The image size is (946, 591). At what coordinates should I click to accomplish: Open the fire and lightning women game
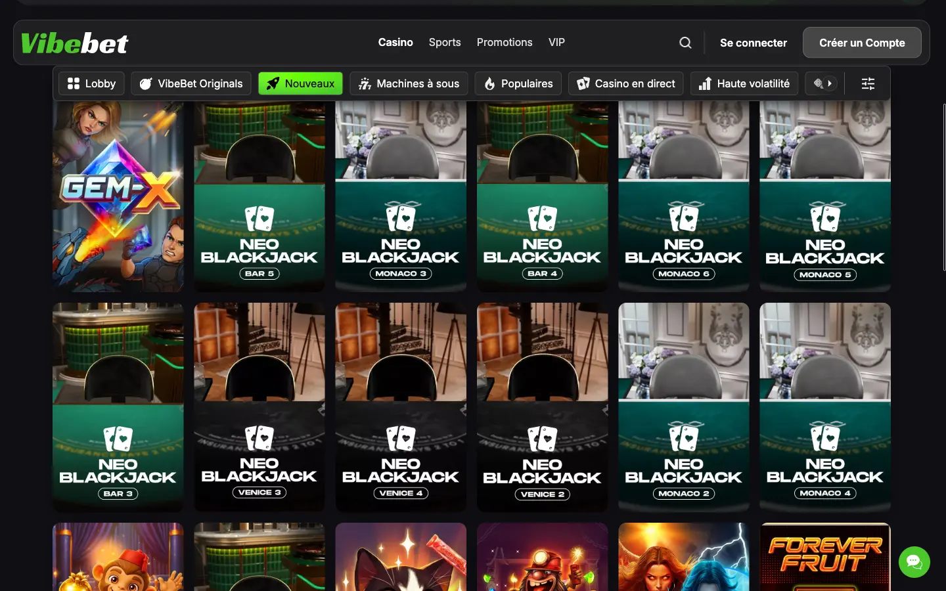tap(684, 557)
